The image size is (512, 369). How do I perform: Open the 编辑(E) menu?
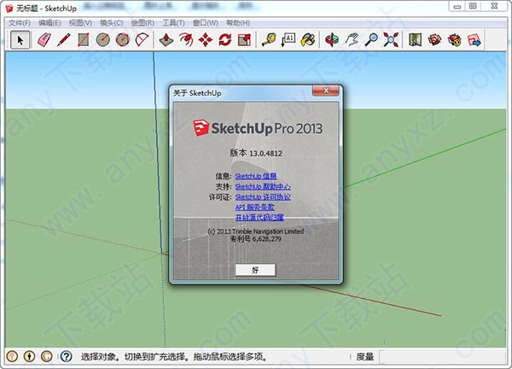tap(49, 23)
